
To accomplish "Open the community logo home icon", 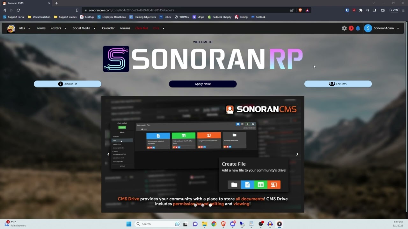I will 11,28.
